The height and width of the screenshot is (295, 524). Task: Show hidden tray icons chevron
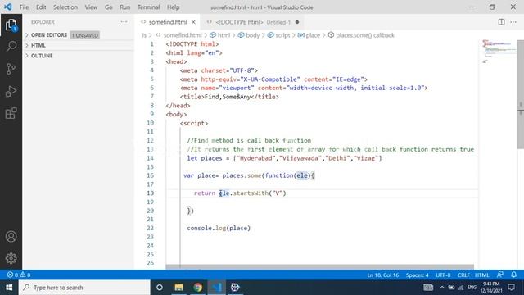442,288
